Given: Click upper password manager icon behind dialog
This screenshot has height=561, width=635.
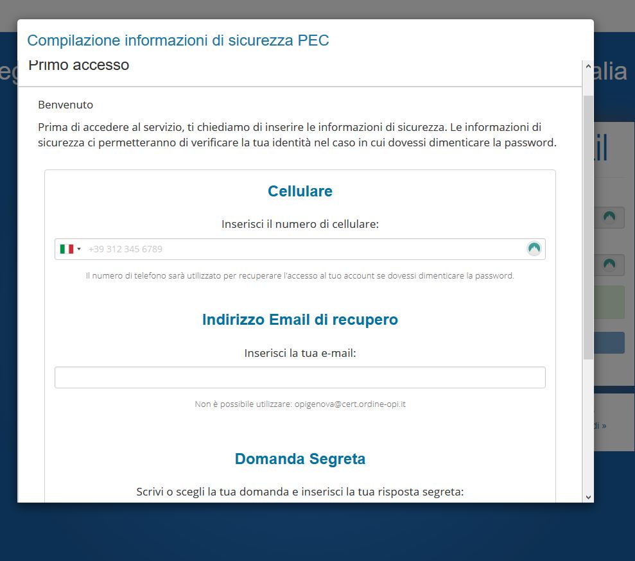Looking at the screenshot, I should coord(609,217).
